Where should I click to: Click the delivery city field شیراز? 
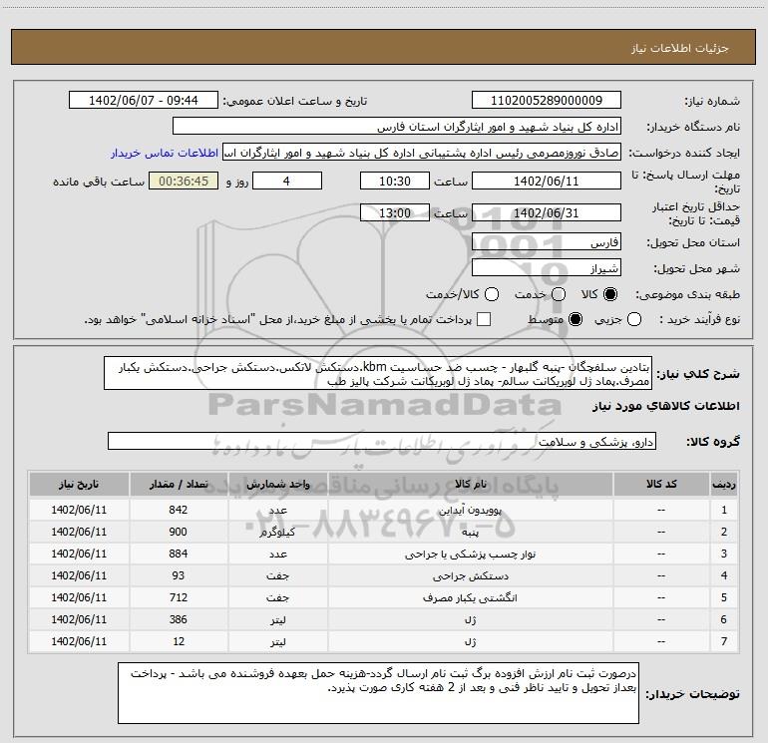[x=547, y=268]
